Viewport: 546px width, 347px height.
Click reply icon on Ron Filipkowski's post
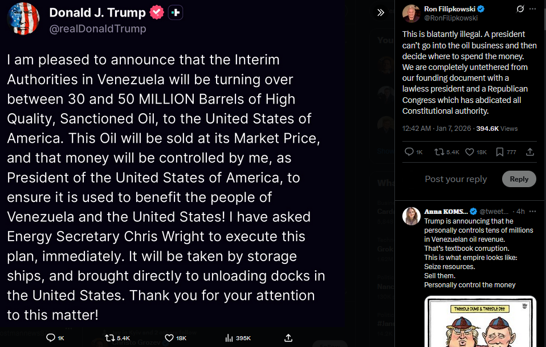pos(409,152)
